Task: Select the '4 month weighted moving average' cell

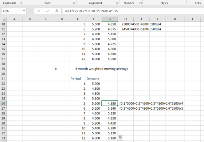Action: tap(102, 69)
